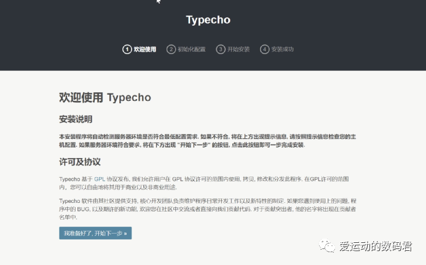Screen dimensions: 426x265
Task: Click the paragraph starting 本安装程序将自动检测
Action: (208, 141)
